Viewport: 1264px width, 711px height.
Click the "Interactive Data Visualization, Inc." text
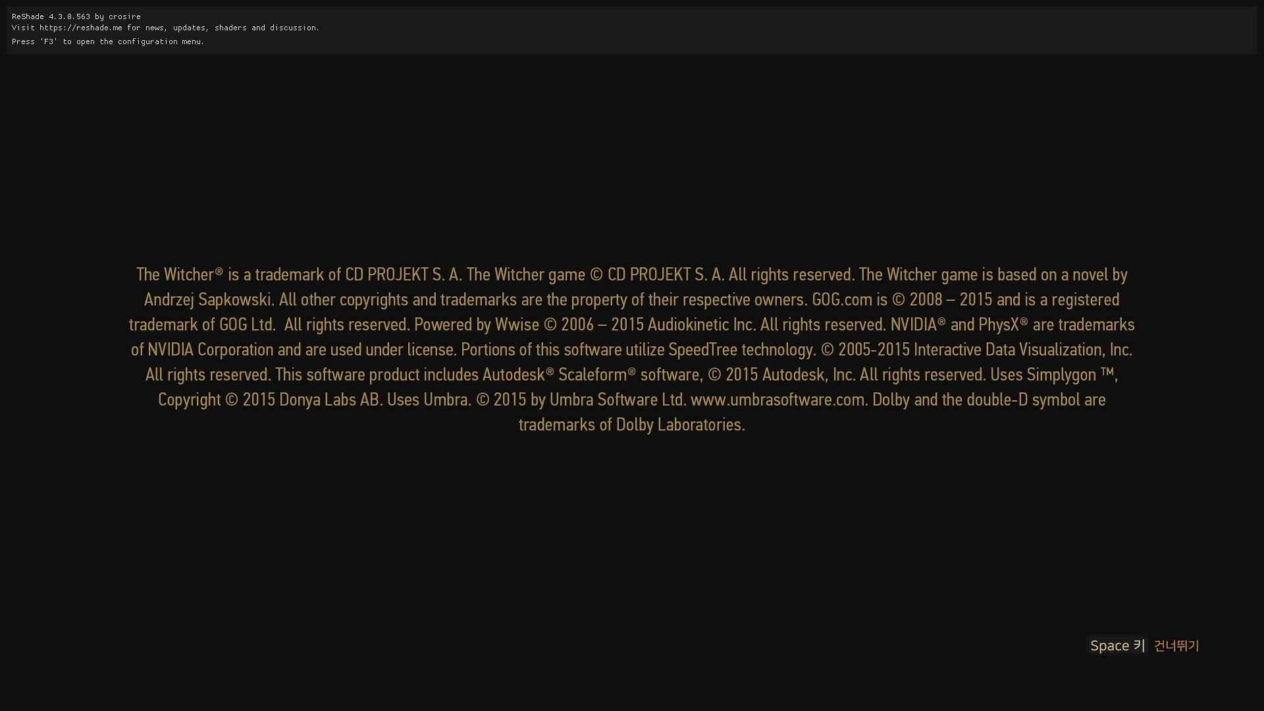(x=1023, y=350)
